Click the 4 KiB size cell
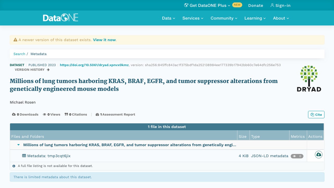The image size is (334, 188). coord(243,156)
